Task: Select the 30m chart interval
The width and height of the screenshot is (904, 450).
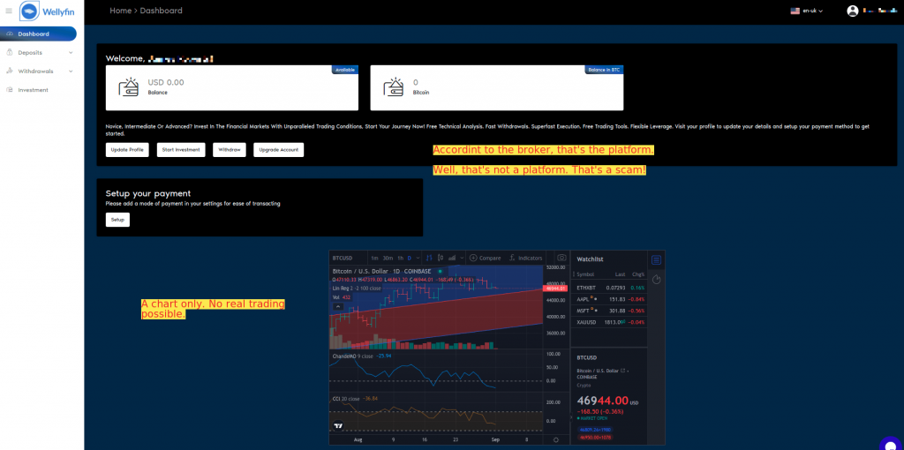Action: [x=388, y=259]
